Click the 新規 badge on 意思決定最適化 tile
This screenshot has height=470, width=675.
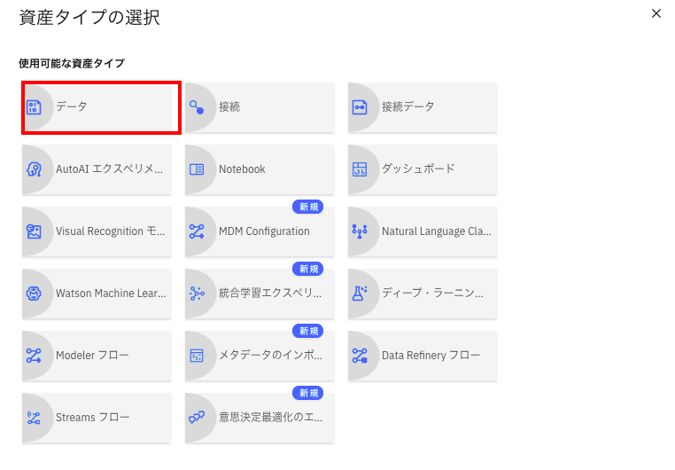click(307, 393)
